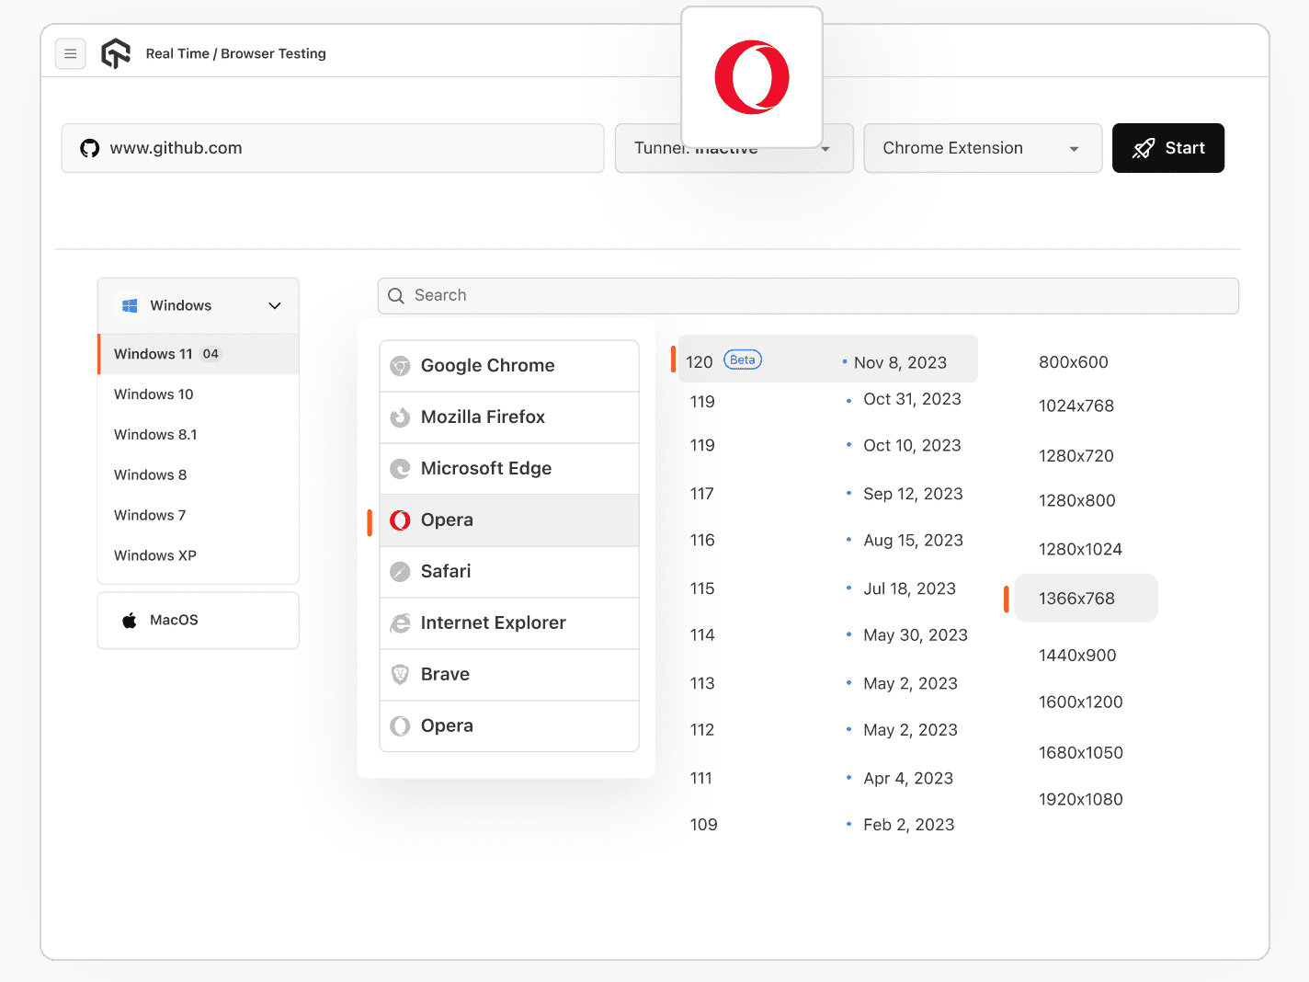Click the GitHub icon in the URL field
Image resolution: width=1309 pixels, height=982 pixels.
tap(89, 147)
